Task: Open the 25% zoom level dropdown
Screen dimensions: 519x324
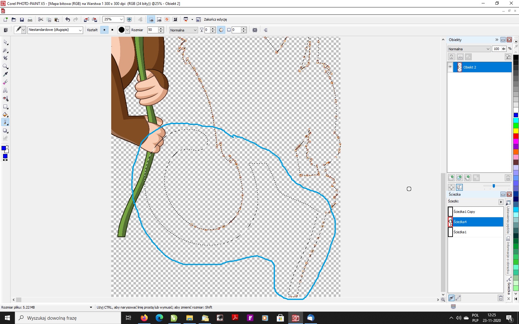Action: tap(121, 19)
